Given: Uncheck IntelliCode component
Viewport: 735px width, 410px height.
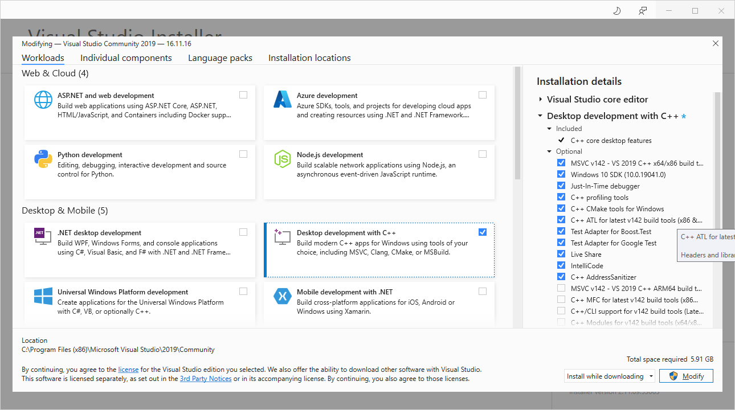Looking at the screenshot, I should click(x=561, y=265).
